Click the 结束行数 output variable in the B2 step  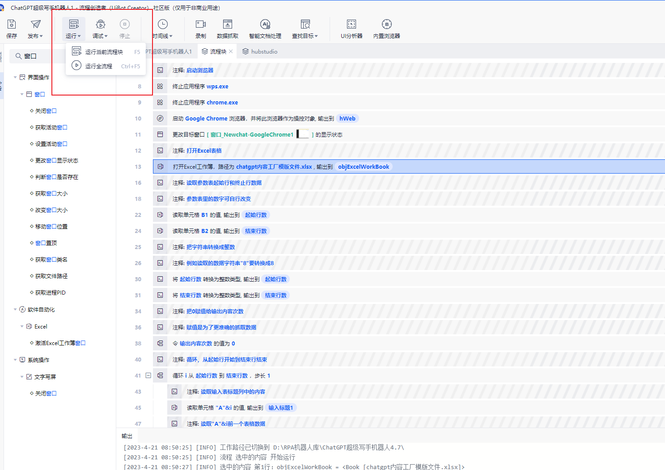[x=256, y=231]
